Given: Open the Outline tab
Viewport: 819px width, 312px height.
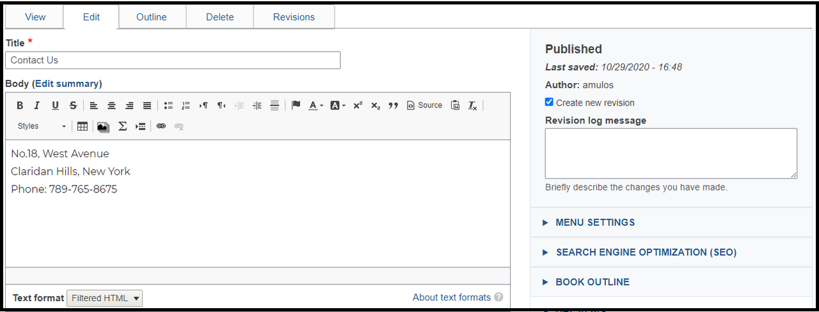Looking at the screenshot, I should [152, 17].
